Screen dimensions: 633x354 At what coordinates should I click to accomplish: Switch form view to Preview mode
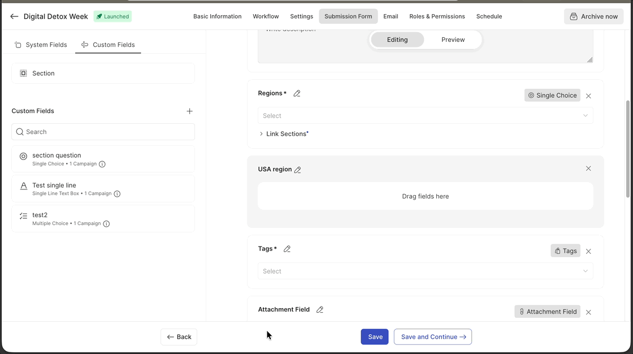point(453,40)
